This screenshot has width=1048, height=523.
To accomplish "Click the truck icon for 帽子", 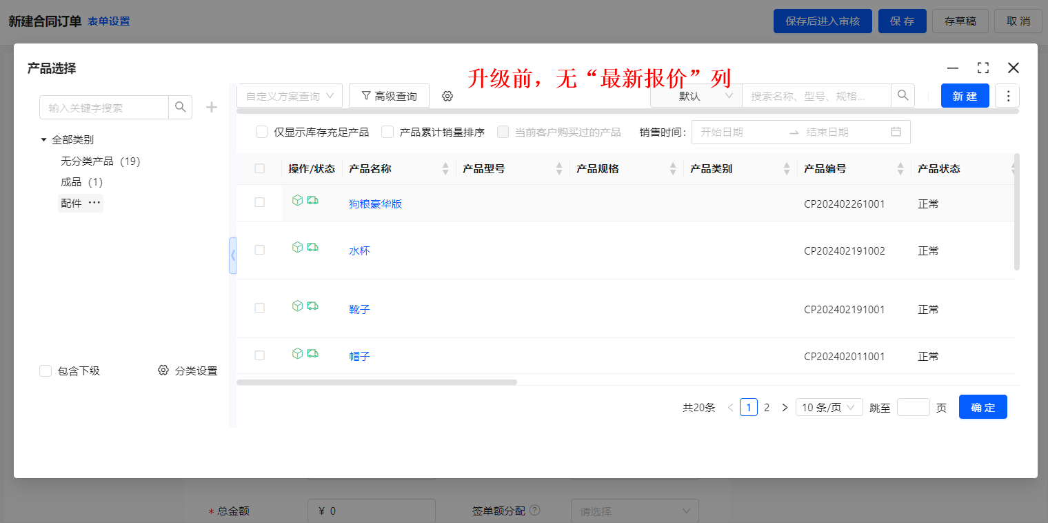I will (x=313, y=353).
